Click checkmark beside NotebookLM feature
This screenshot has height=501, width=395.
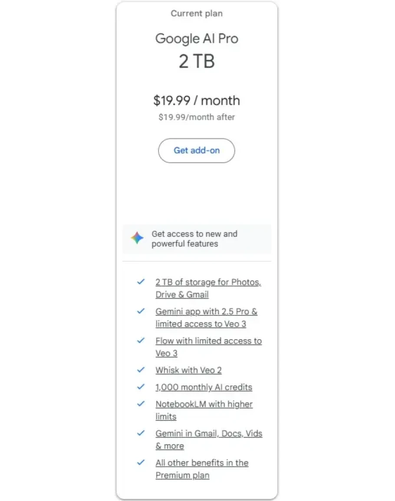coord(141,404)
